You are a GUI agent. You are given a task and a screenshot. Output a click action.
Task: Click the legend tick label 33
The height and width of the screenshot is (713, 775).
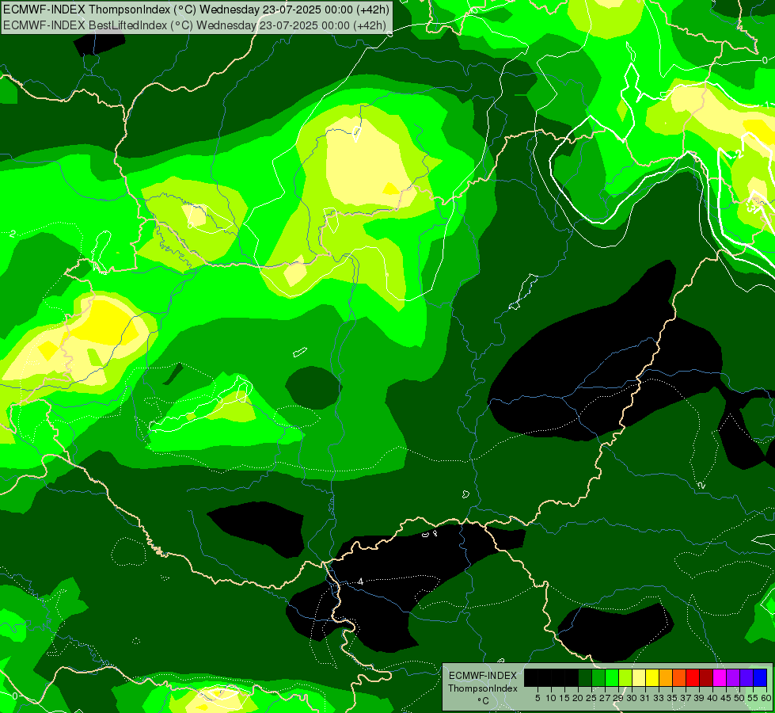[x=659, y=698]
